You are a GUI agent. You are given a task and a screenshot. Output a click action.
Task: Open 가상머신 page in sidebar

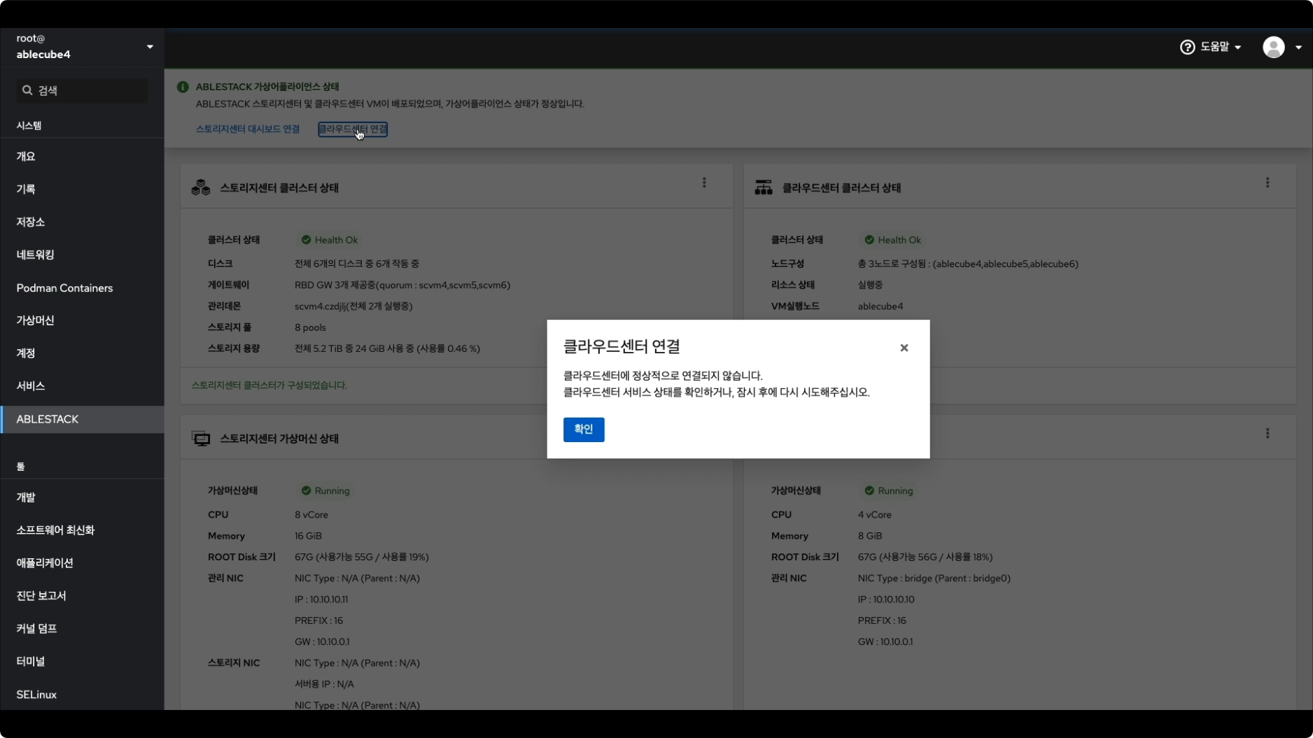pyautogui.click(x=82, y=320)
